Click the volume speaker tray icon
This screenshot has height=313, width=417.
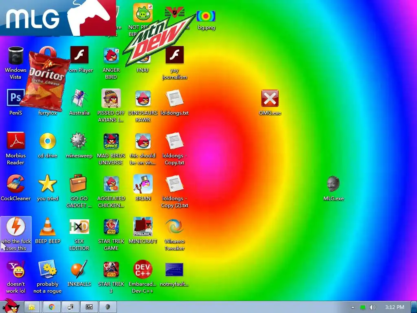tap(373, 307)
